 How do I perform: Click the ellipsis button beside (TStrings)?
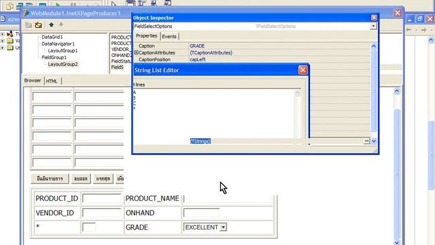pos(367,141)
